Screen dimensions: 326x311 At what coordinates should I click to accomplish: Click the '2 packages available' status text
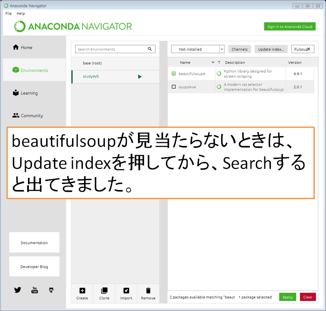pyautogui.click(x=202, y=297)
